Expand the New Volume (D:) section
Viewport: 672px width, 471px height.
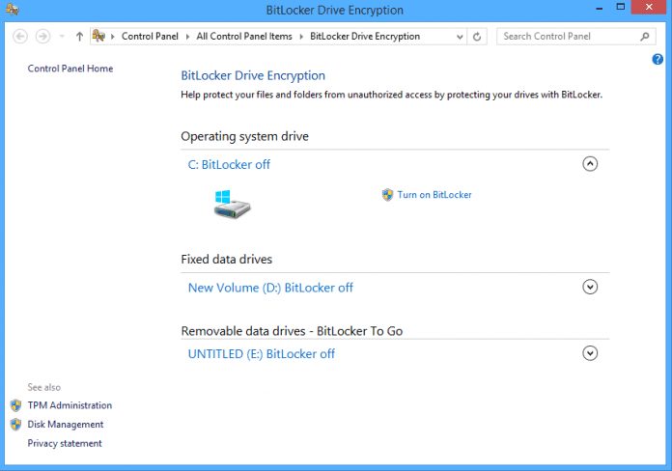[x=590, y=287]
